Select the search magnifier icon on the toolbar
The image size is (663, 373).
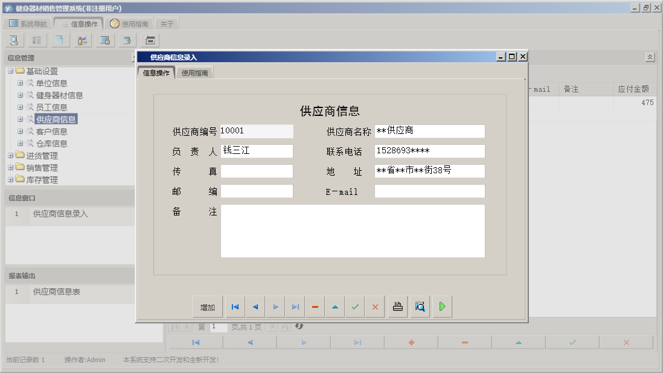[13, 40]
